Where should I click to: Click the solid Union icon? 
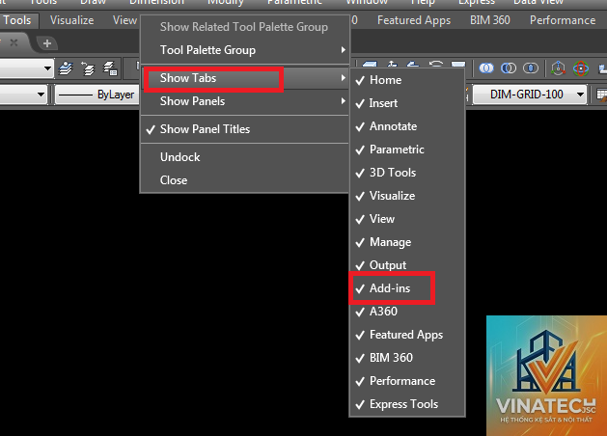(486, 68)
